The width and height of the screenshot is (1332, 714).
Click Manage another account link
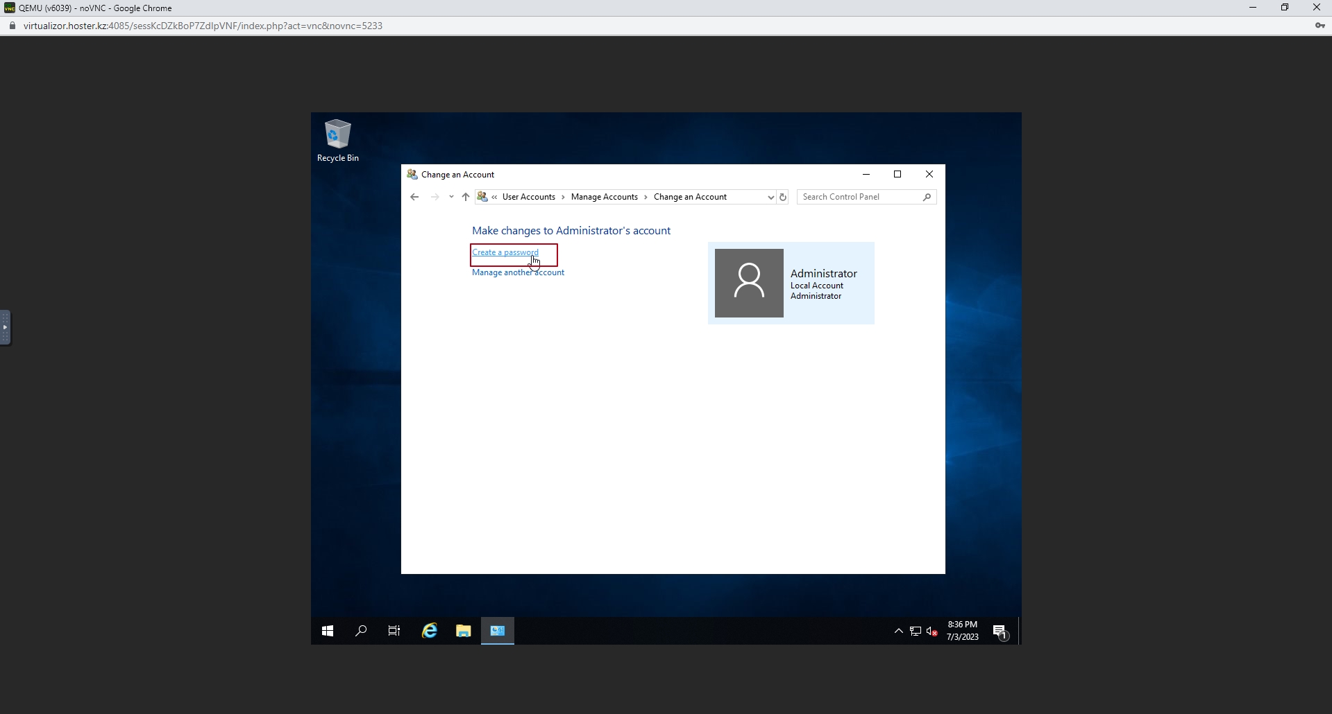tap(518, 272)
